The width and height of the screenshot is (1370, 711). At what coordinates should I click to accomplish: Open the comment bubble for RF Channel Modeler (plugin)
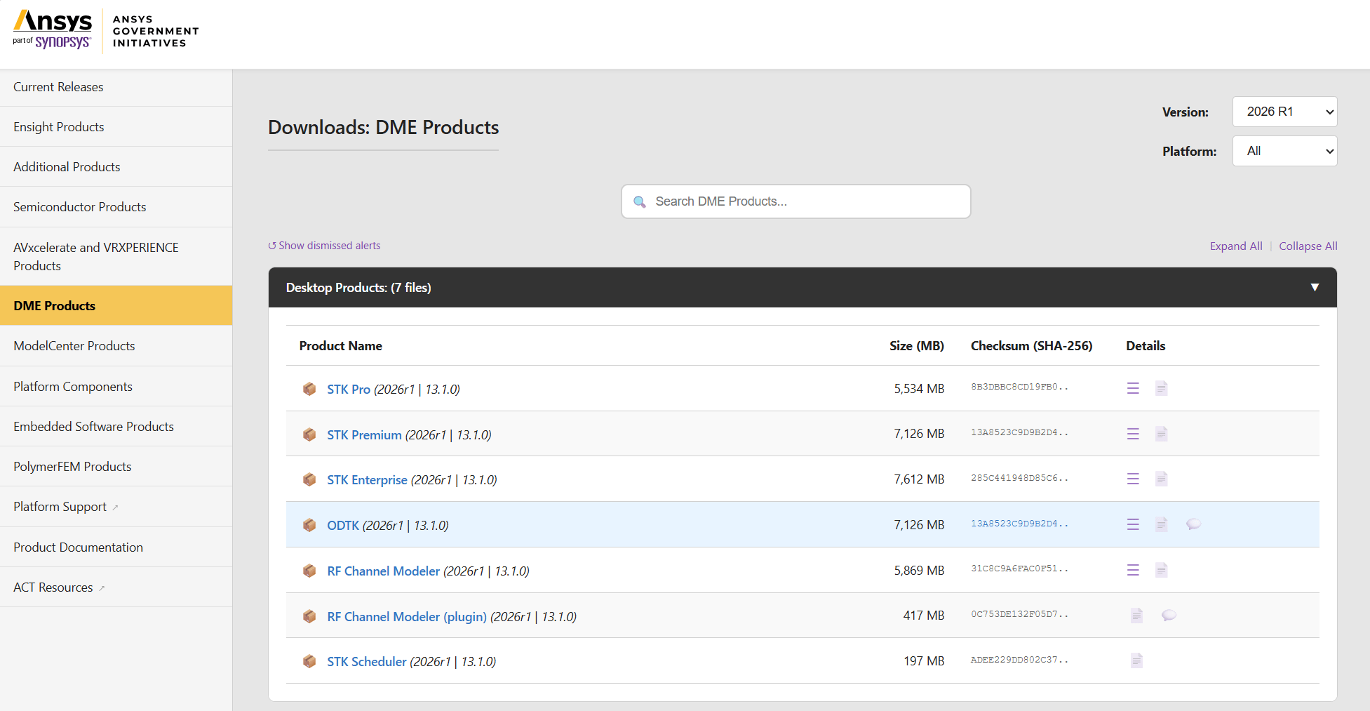(1169, 616)
